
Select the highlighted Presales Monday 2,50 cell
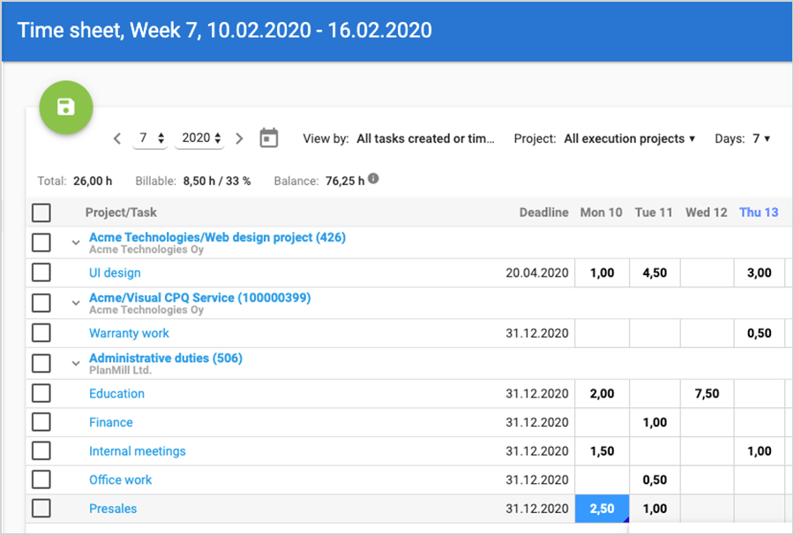pyautogui.click(x=602, y=509)
